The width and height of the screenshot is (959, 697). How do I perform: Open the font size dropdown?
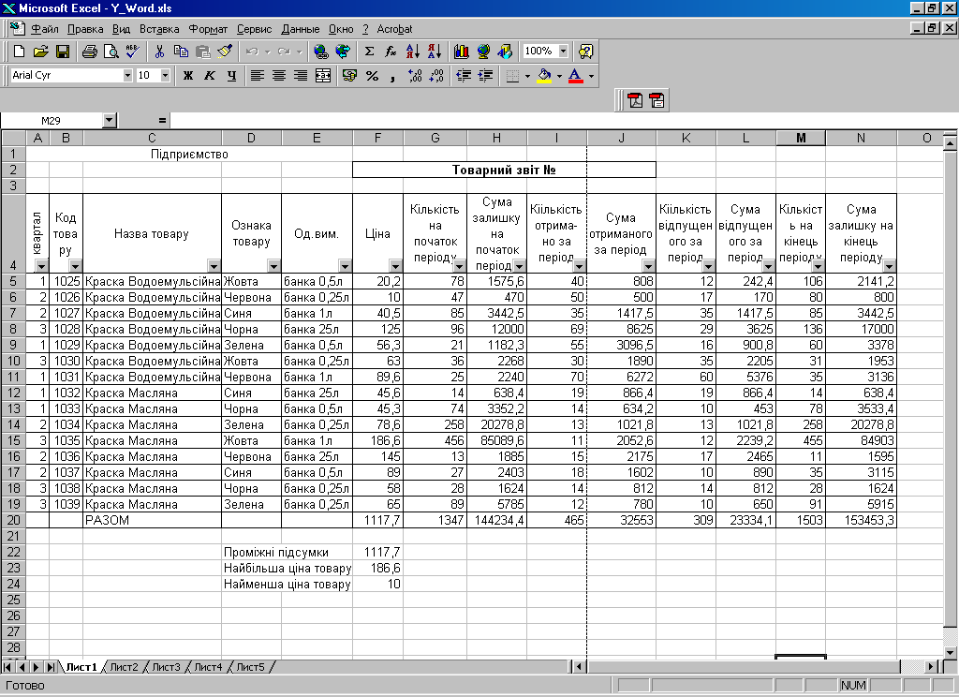[165, 75]
